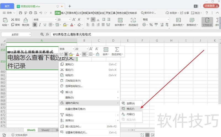Choose 选择性粘贴(S) from context menu
Viewport: 221px width, 137px height.
coord(89,86)
